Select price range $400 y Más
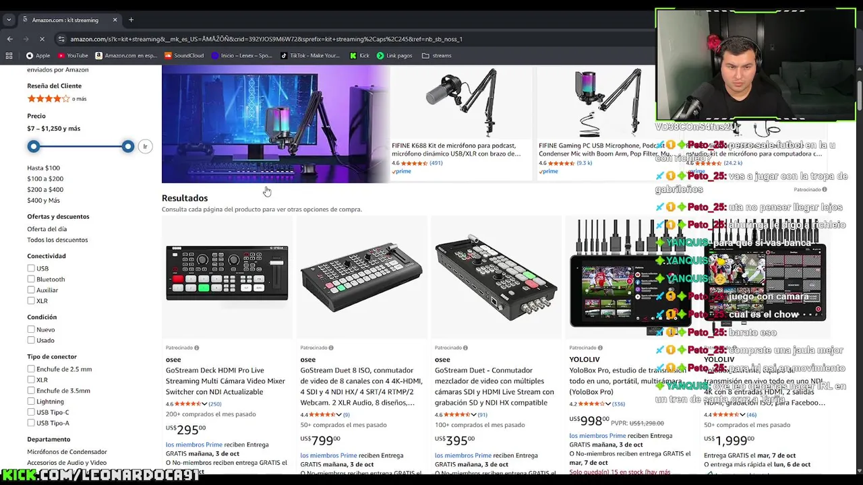The height and width of the screenshot is (485, 863). [43, 200]
